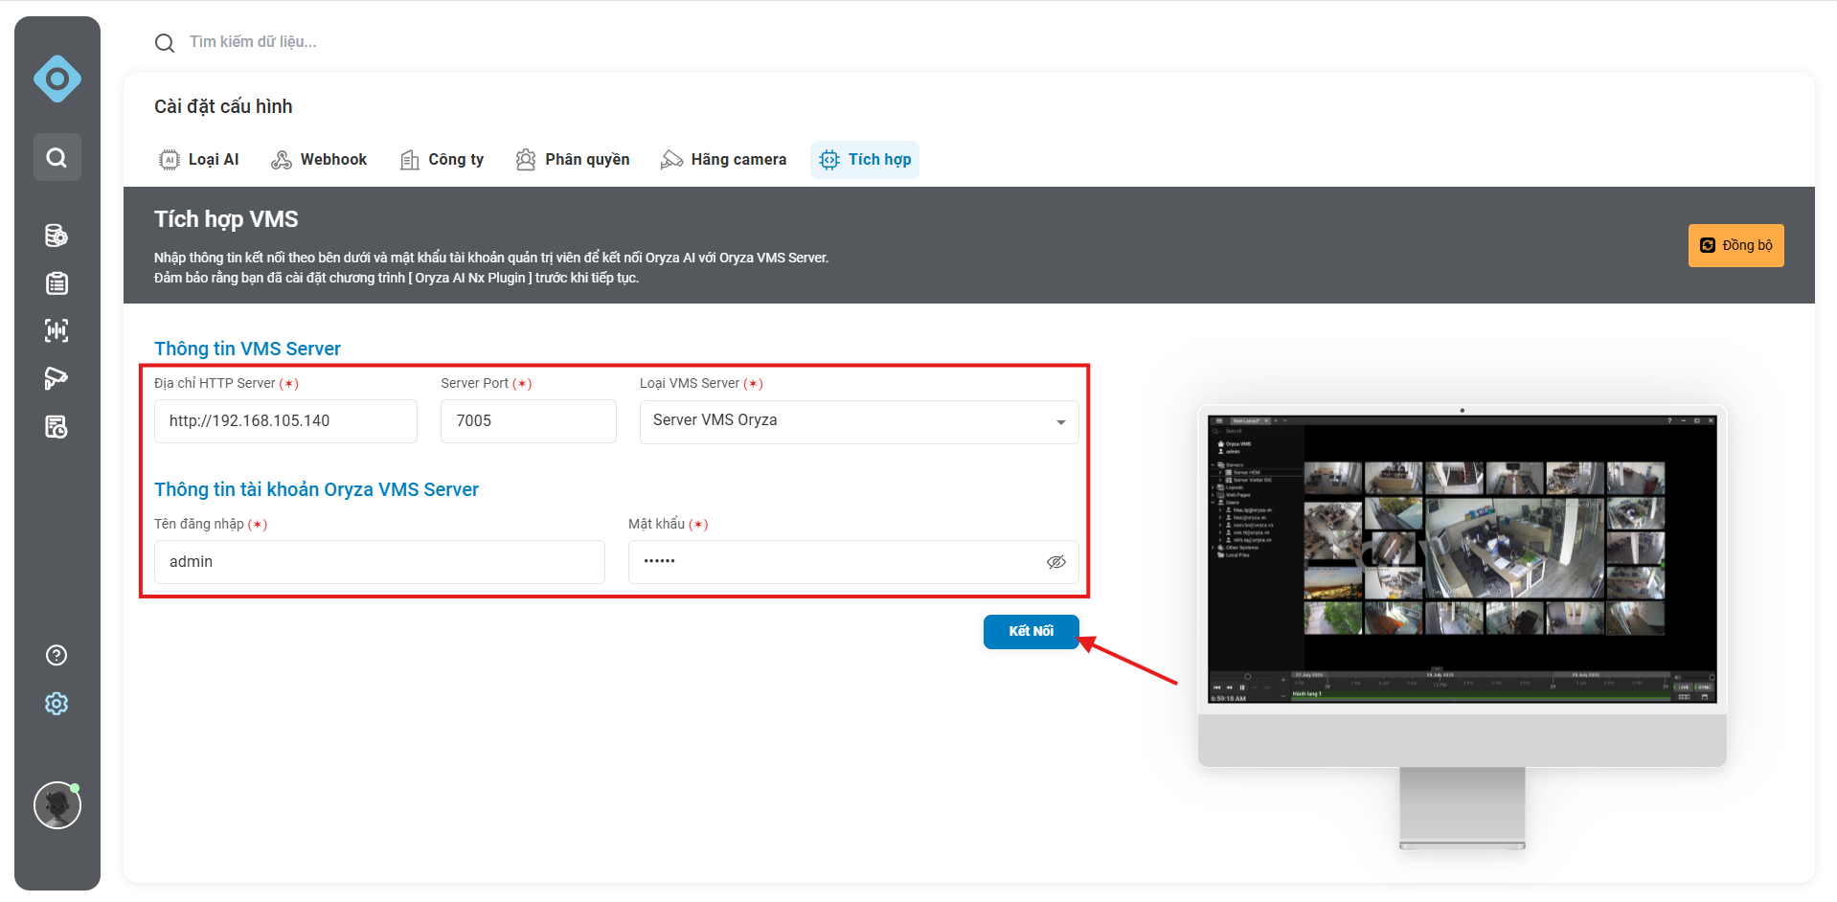
Task: Toggle password visibility eye icon
Action: coord(1056,562)
